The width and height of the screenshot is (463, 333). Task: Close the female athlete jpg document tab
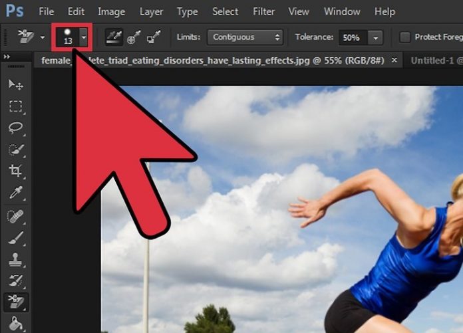click(x=394, y=60)
